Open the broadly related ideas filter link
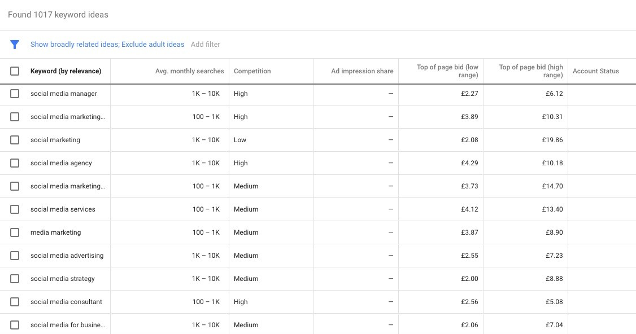This screenshot has width=636, height=334. 107,45
